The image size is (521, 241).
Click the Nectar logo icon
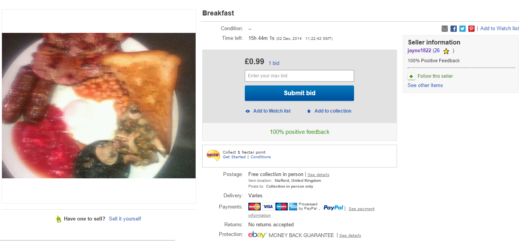point(213,155)
